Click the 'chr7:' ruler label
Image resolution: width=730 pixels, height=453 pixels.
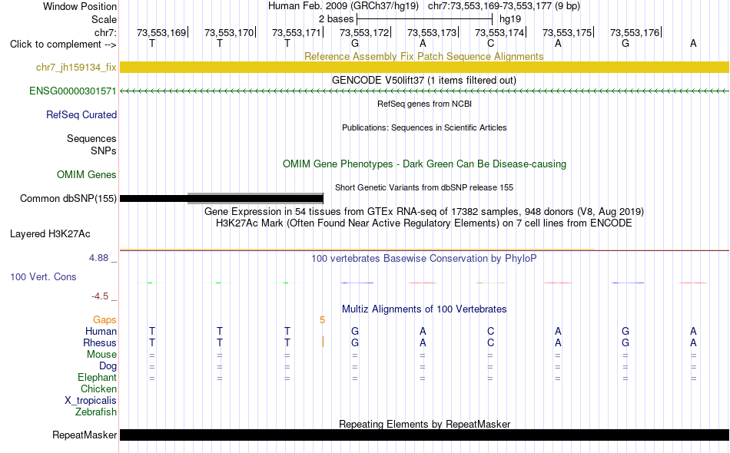(105, 32)
